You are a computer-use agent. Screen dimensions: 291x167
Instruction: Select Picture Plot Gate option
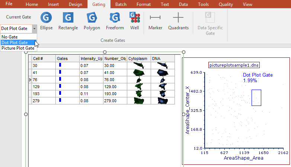tap(17, 48)
